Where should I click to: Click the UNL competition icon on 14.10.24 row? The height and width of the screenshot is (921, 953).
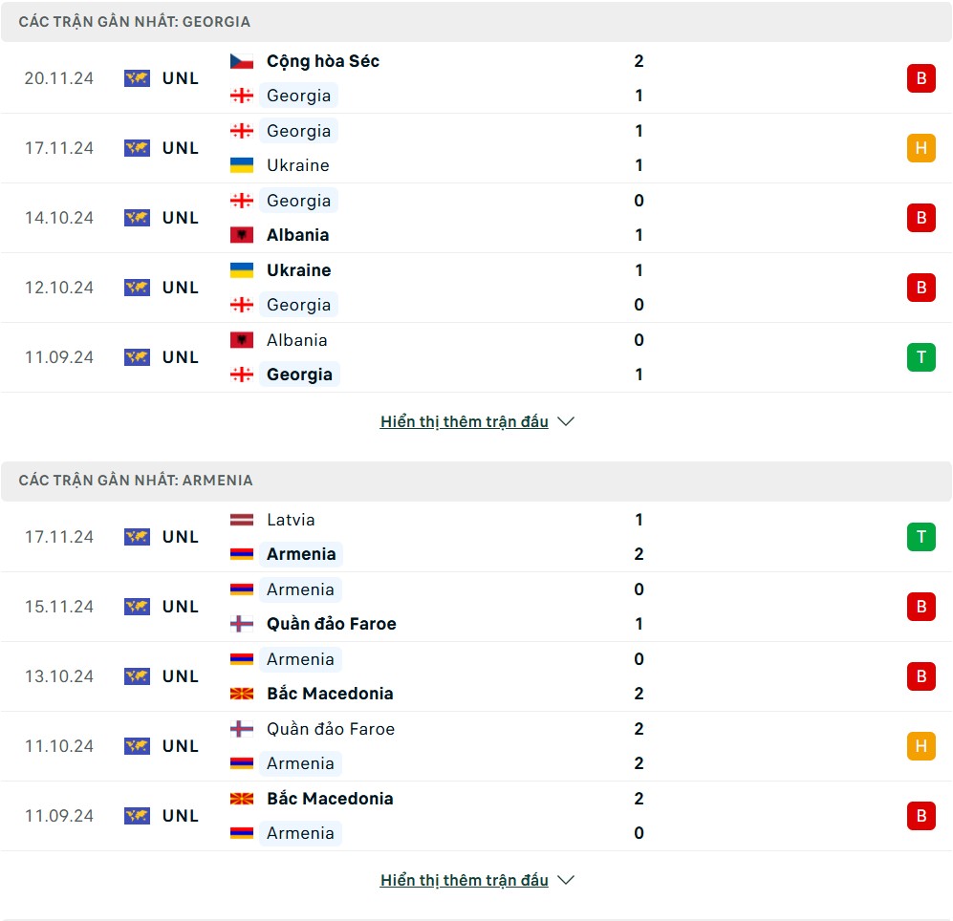tap(137, 218)
